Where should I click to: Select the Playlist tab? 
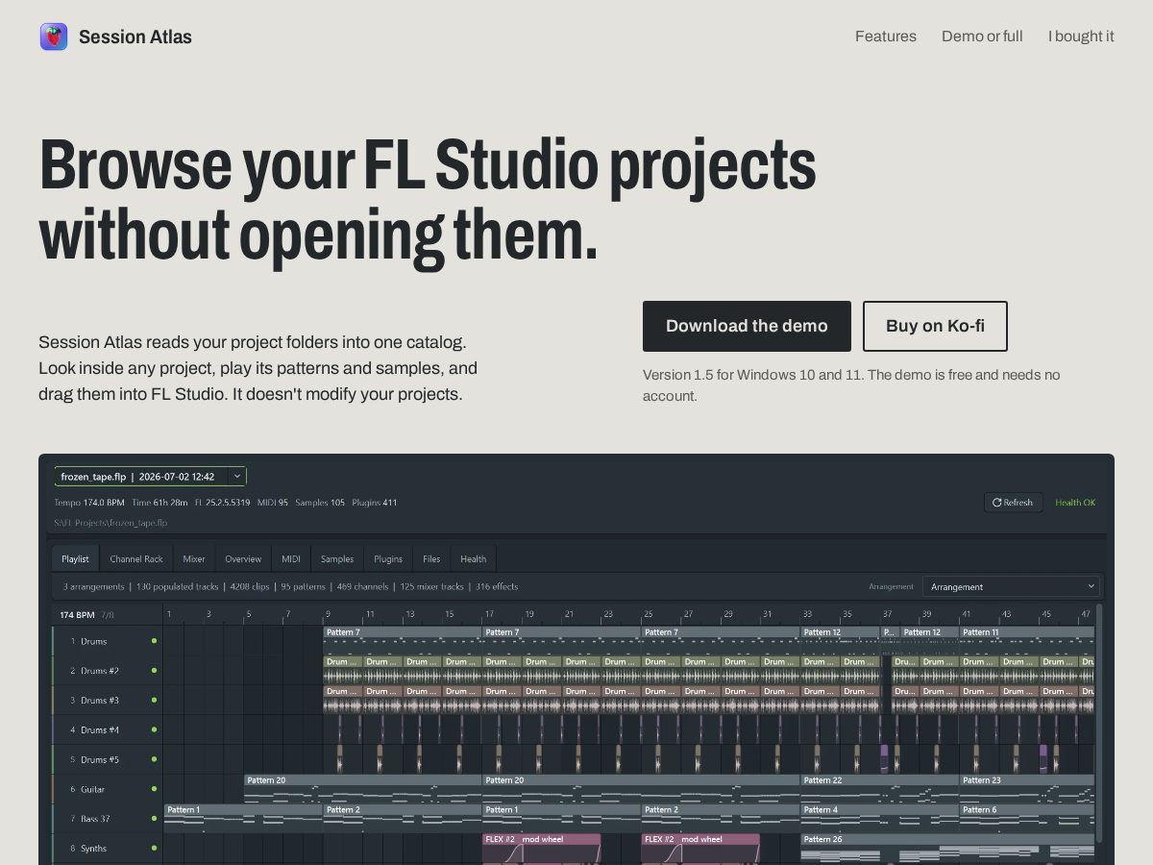(x=75, y=559)
